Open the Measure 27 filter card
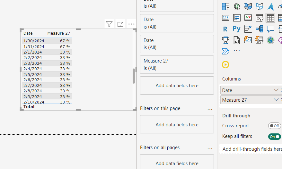 coord(177,65)
